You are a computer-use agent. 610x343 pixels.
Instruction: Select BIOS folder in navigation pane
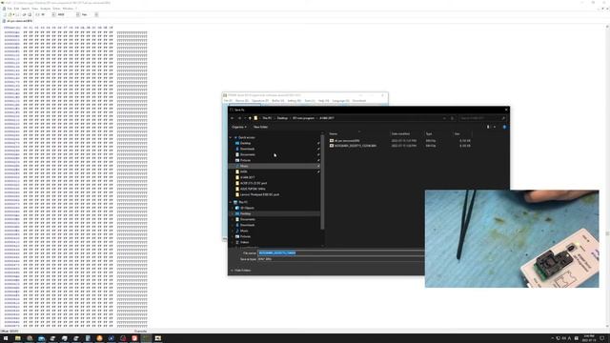[x=243, y=171]
